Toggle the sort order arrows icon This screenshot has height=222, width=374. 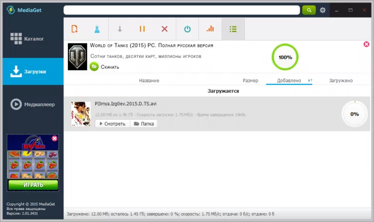(x=310, y=80)
